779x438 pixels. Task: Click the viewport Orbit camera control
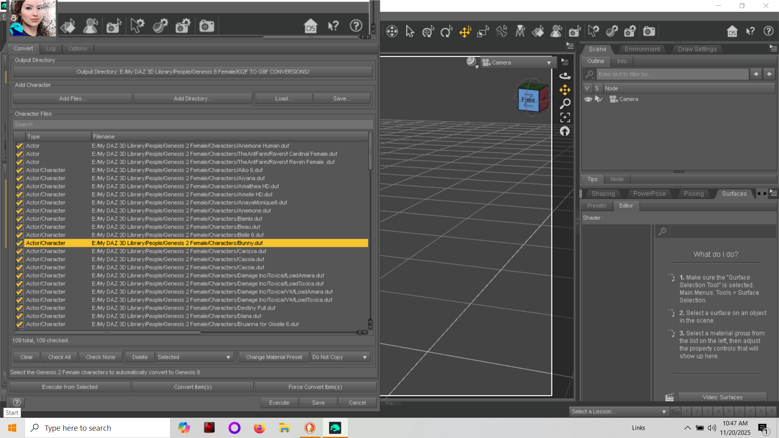pyautogui.click(x=565, y=76)
